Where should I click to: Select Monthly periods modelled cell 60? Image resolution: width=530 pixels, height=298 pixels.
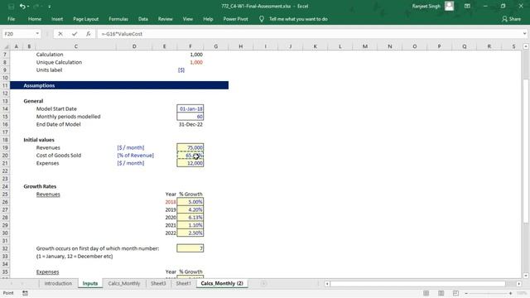click(190, 117)
